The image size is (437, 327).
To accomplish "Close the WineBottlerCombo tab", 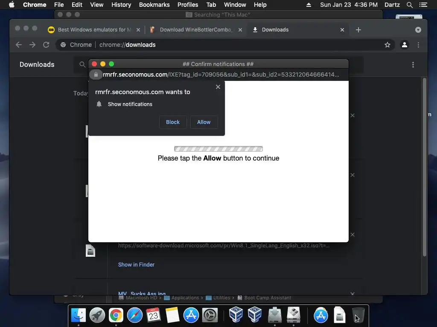I will pyautogui.click(x=240, y=30).
